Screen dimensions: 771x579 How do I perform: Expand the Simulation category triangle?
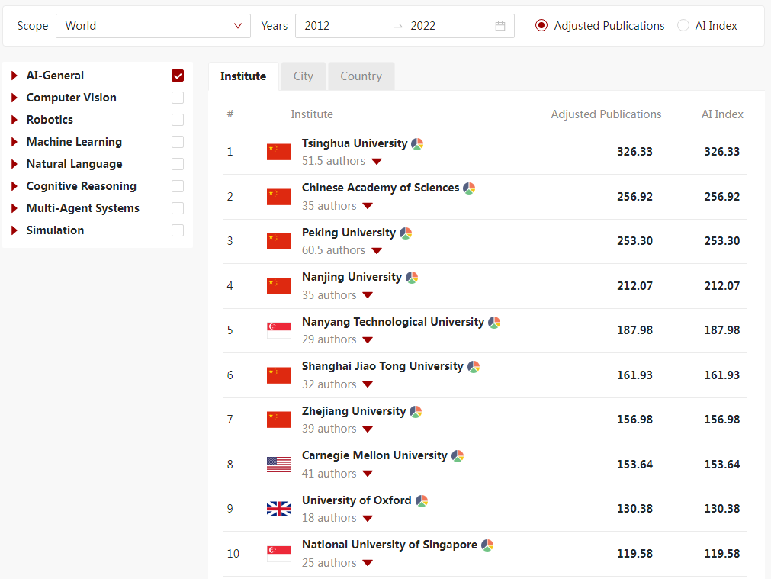point(14,230)
